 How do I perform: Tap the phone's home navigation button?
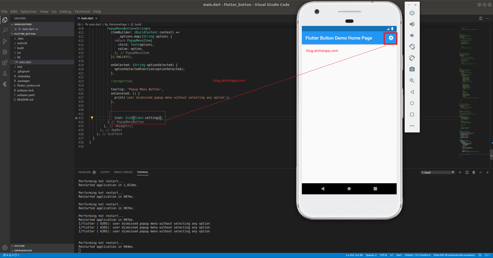click(x=349, y=189)
